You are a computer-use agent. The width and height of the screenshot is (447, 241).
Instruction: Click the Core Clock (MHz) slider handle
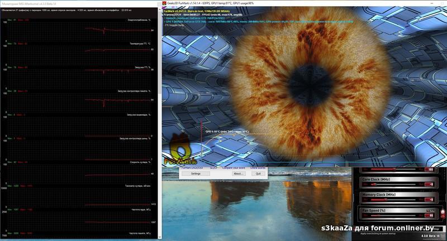(x=374, y=185)
